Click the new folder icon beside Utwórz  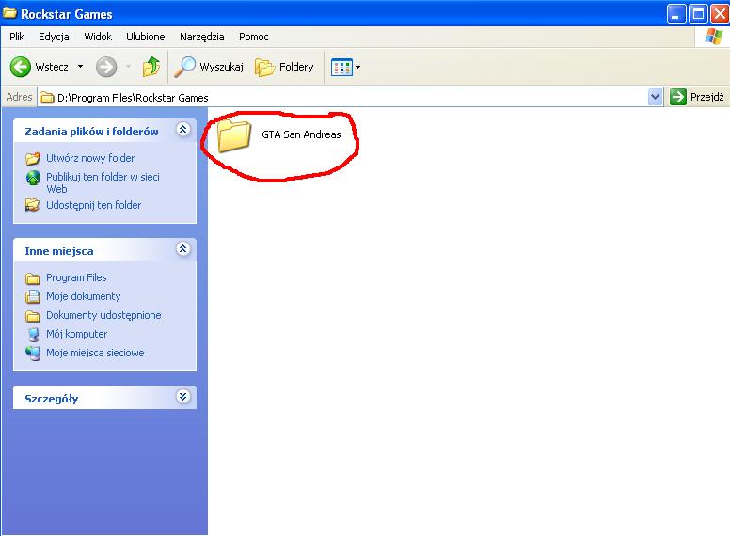[33, 159]
